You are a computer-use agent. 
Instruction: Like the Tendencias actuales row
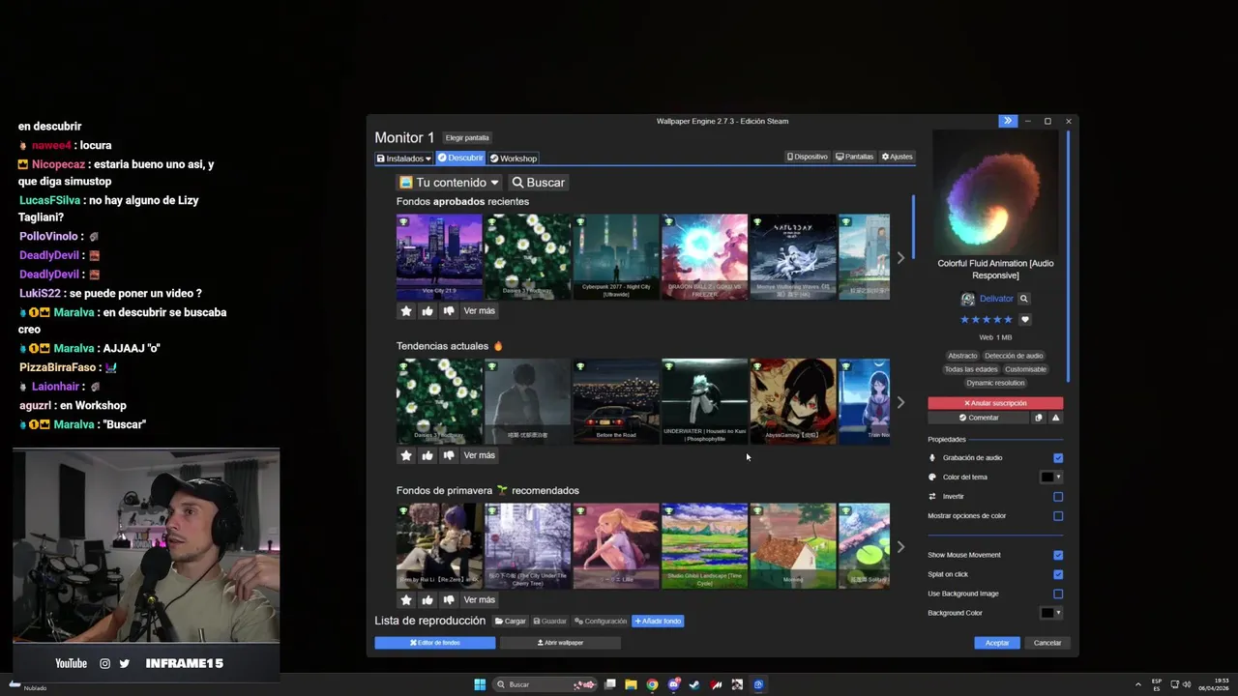pyautogui.click(x=427, y=455)
